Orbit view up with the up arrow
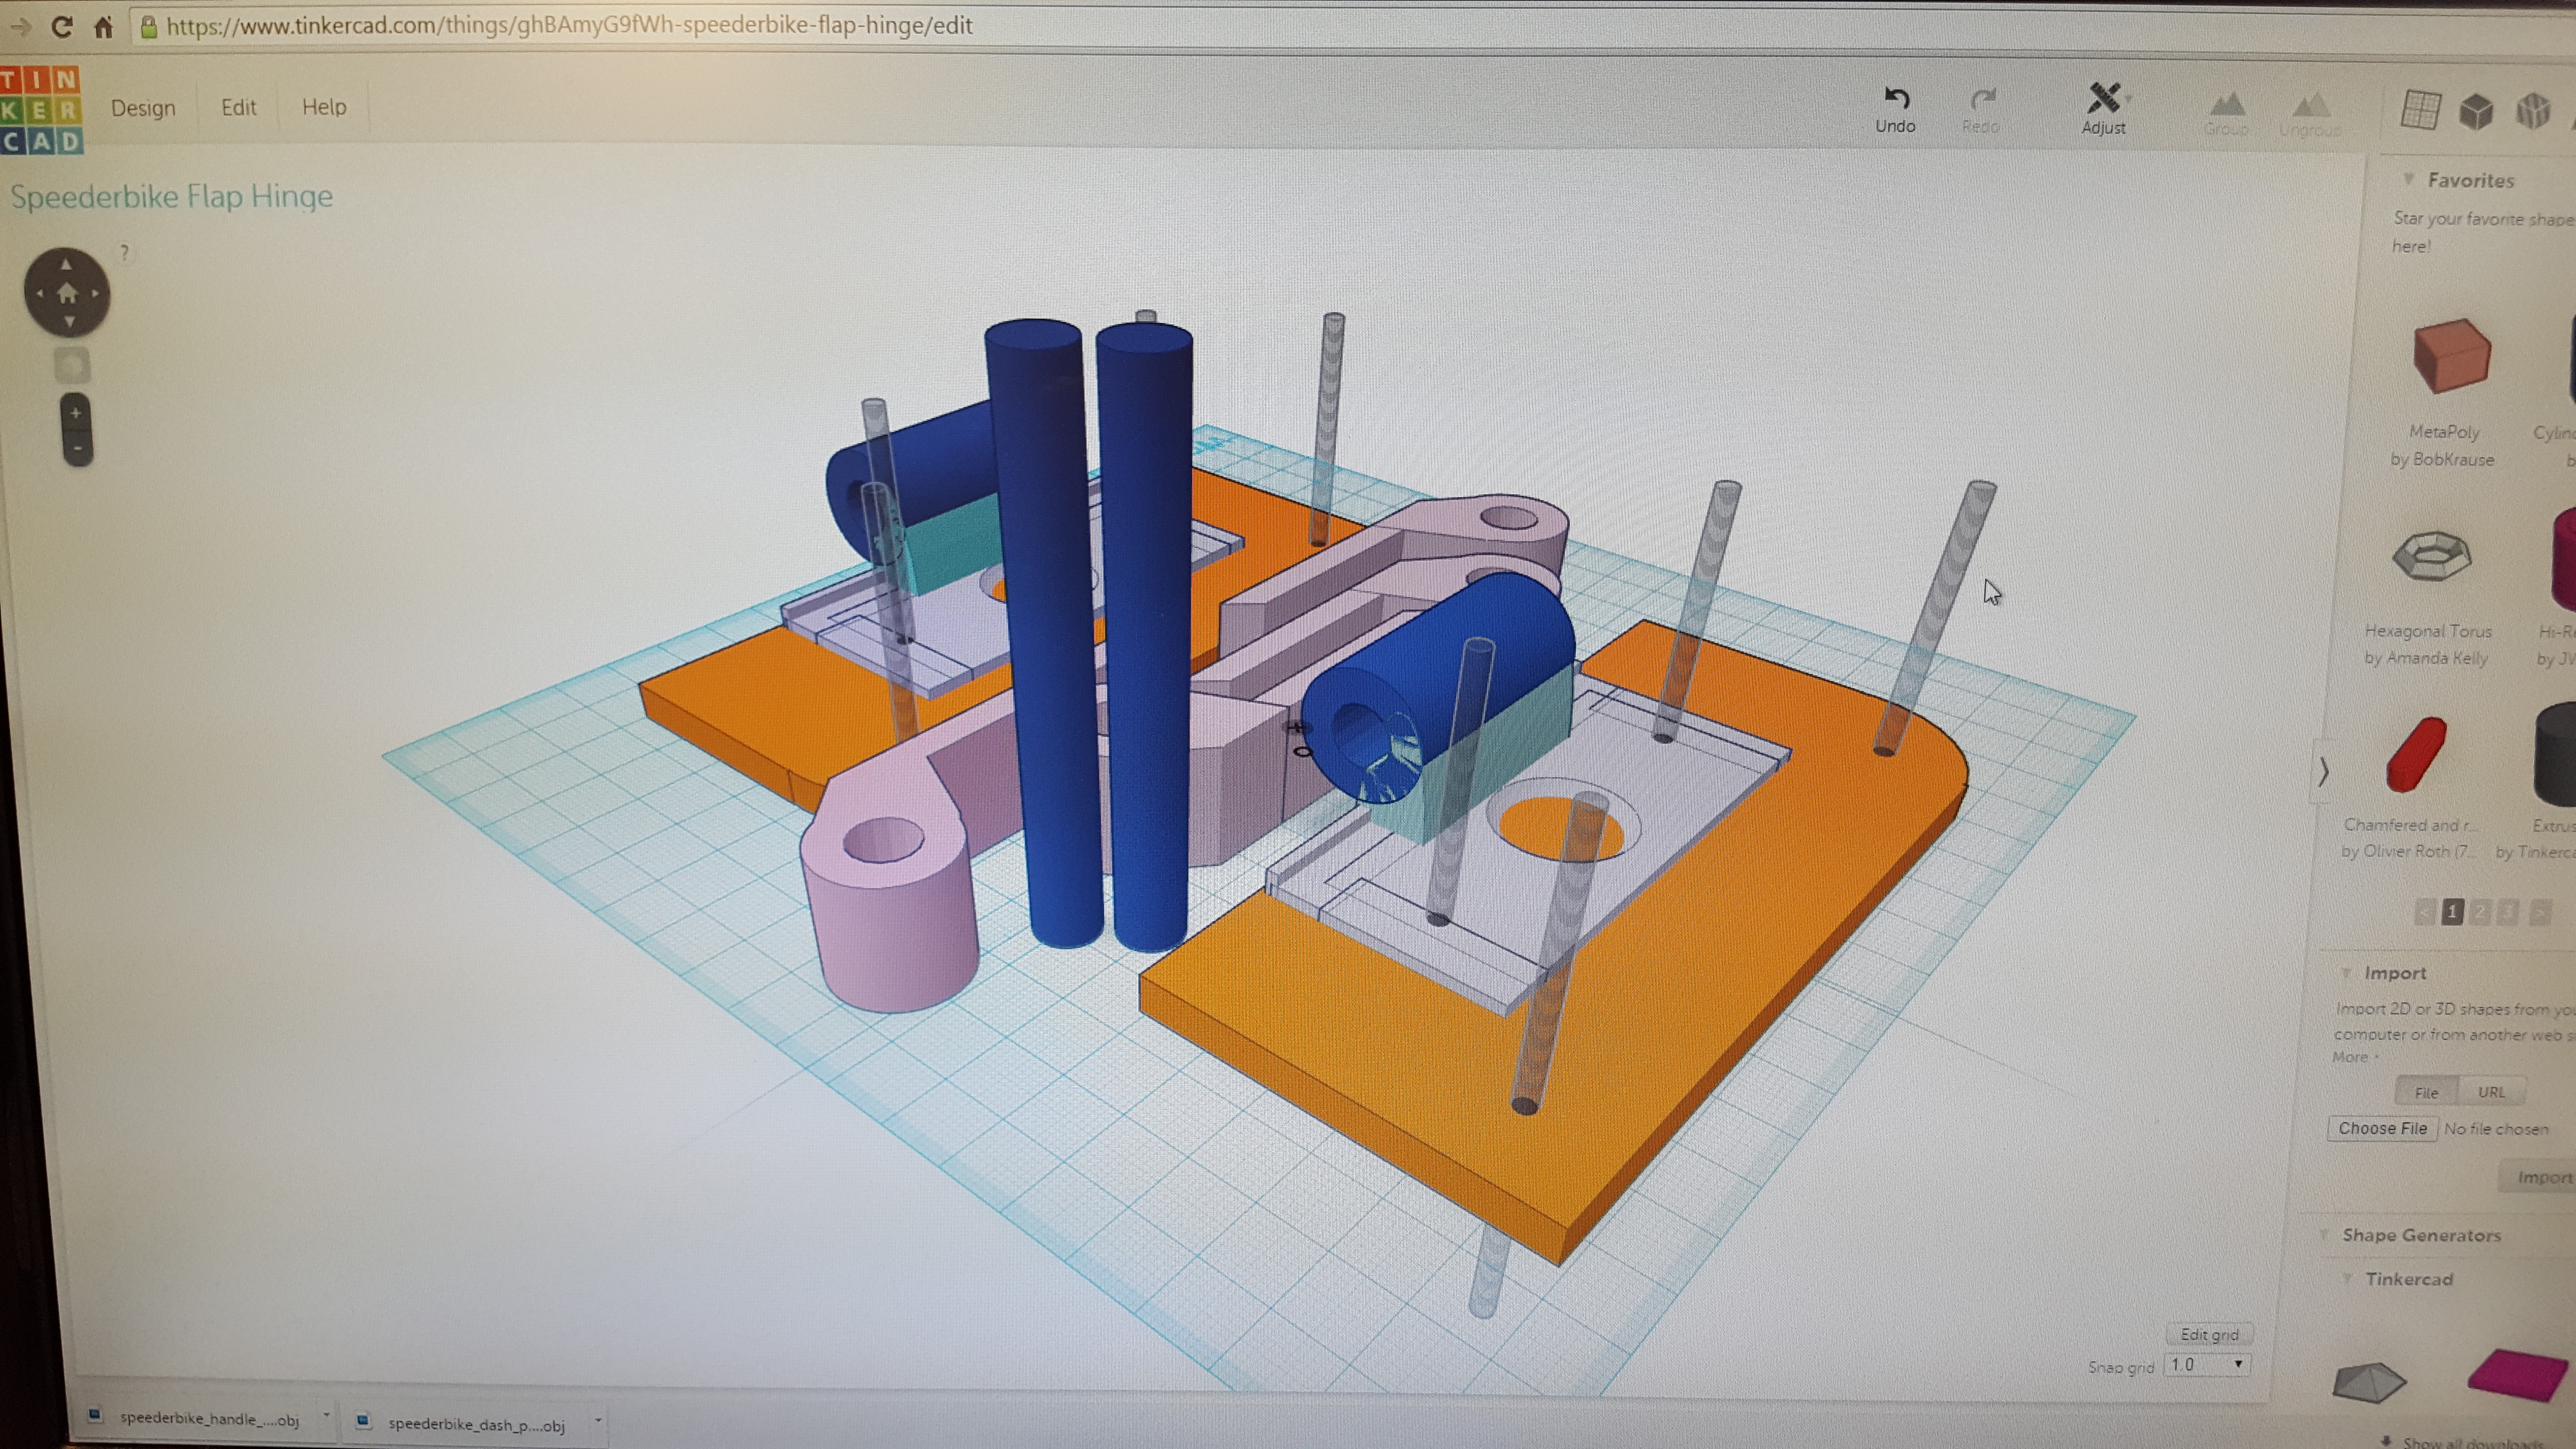The image size is (2576, 1449). pos(66,264)
